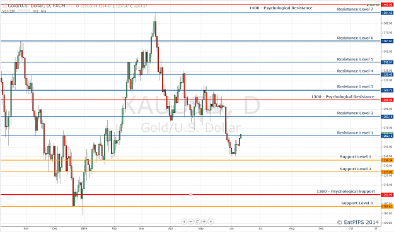
Task: Click the 'Aug' label on time axis
Action: click(291, 229)
